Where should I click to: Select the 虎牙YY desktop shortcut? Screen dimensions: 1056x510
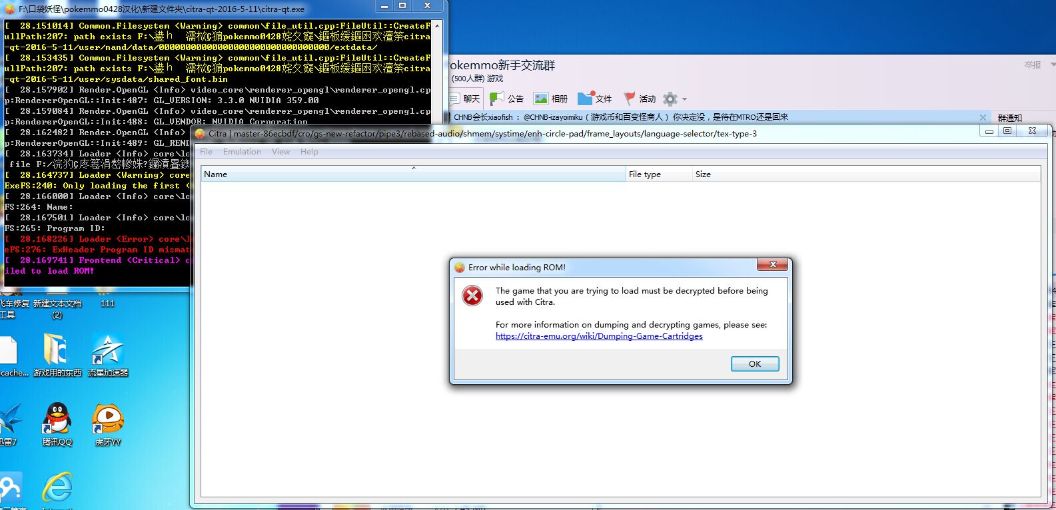click(x=107, y=424)
